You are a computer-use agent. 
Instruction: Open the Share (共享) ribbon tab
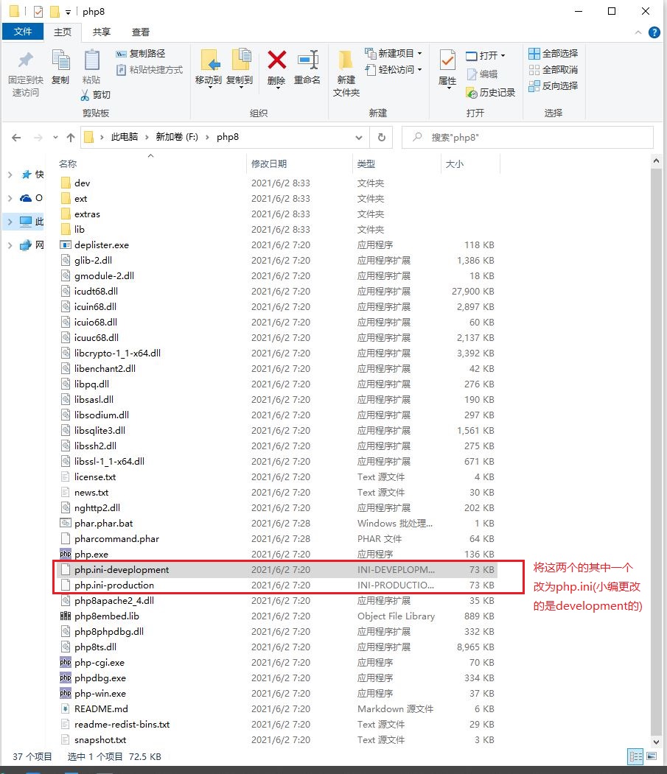(x=102, y=32)
